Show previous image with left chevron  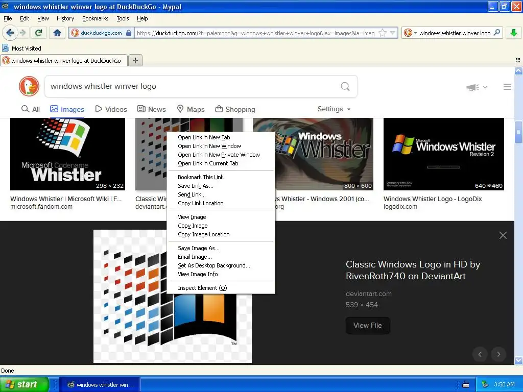tap(480, 354)
